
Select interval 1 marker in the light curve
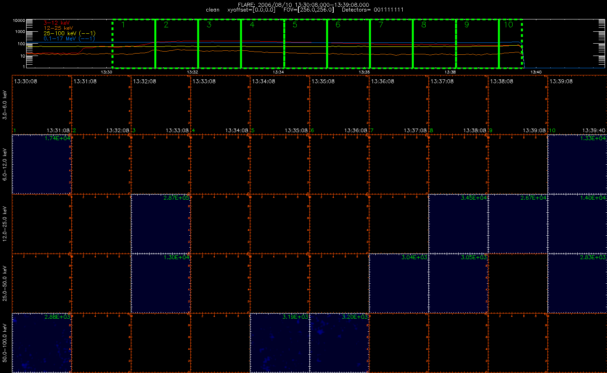click(x=123, y=25)
